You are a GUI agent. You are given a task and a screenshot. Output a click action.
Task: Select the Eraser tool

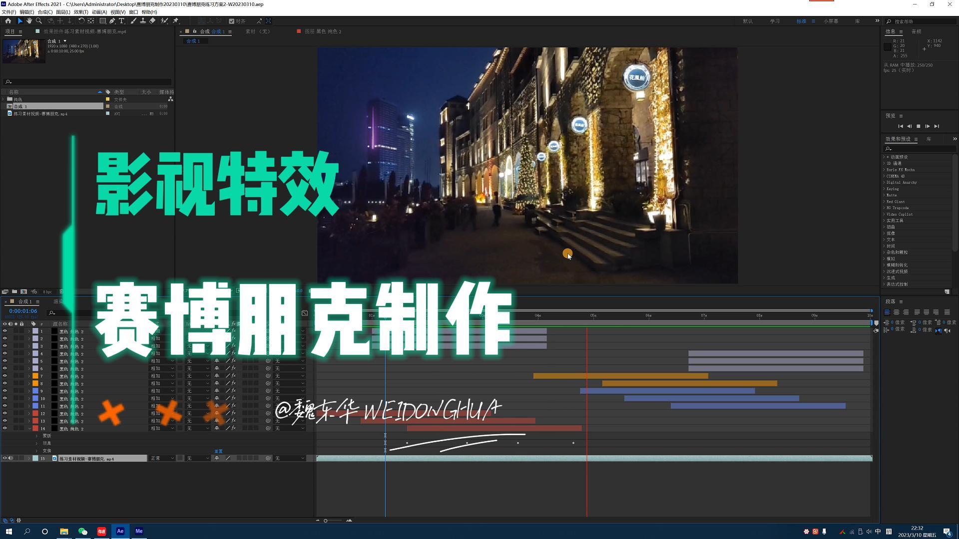pos(152,21)
